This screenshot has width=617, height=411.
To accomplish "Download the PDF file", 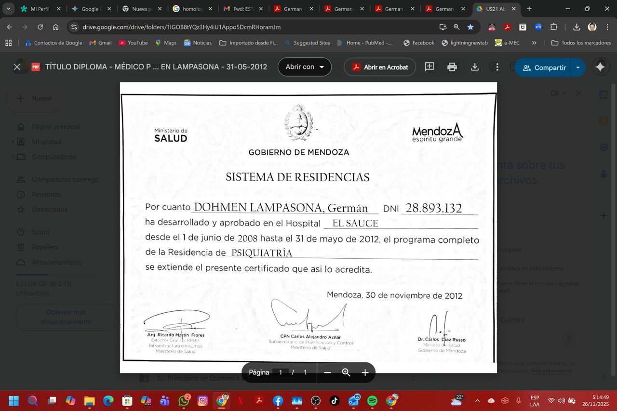I will point(474,67).
